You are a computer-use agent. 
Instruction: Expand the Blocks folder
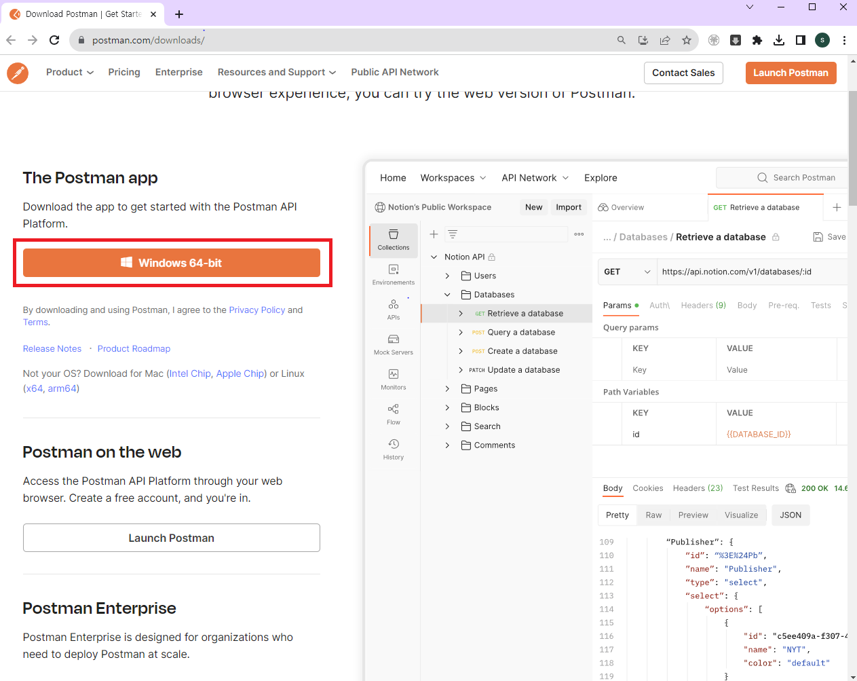click(447, 407)
